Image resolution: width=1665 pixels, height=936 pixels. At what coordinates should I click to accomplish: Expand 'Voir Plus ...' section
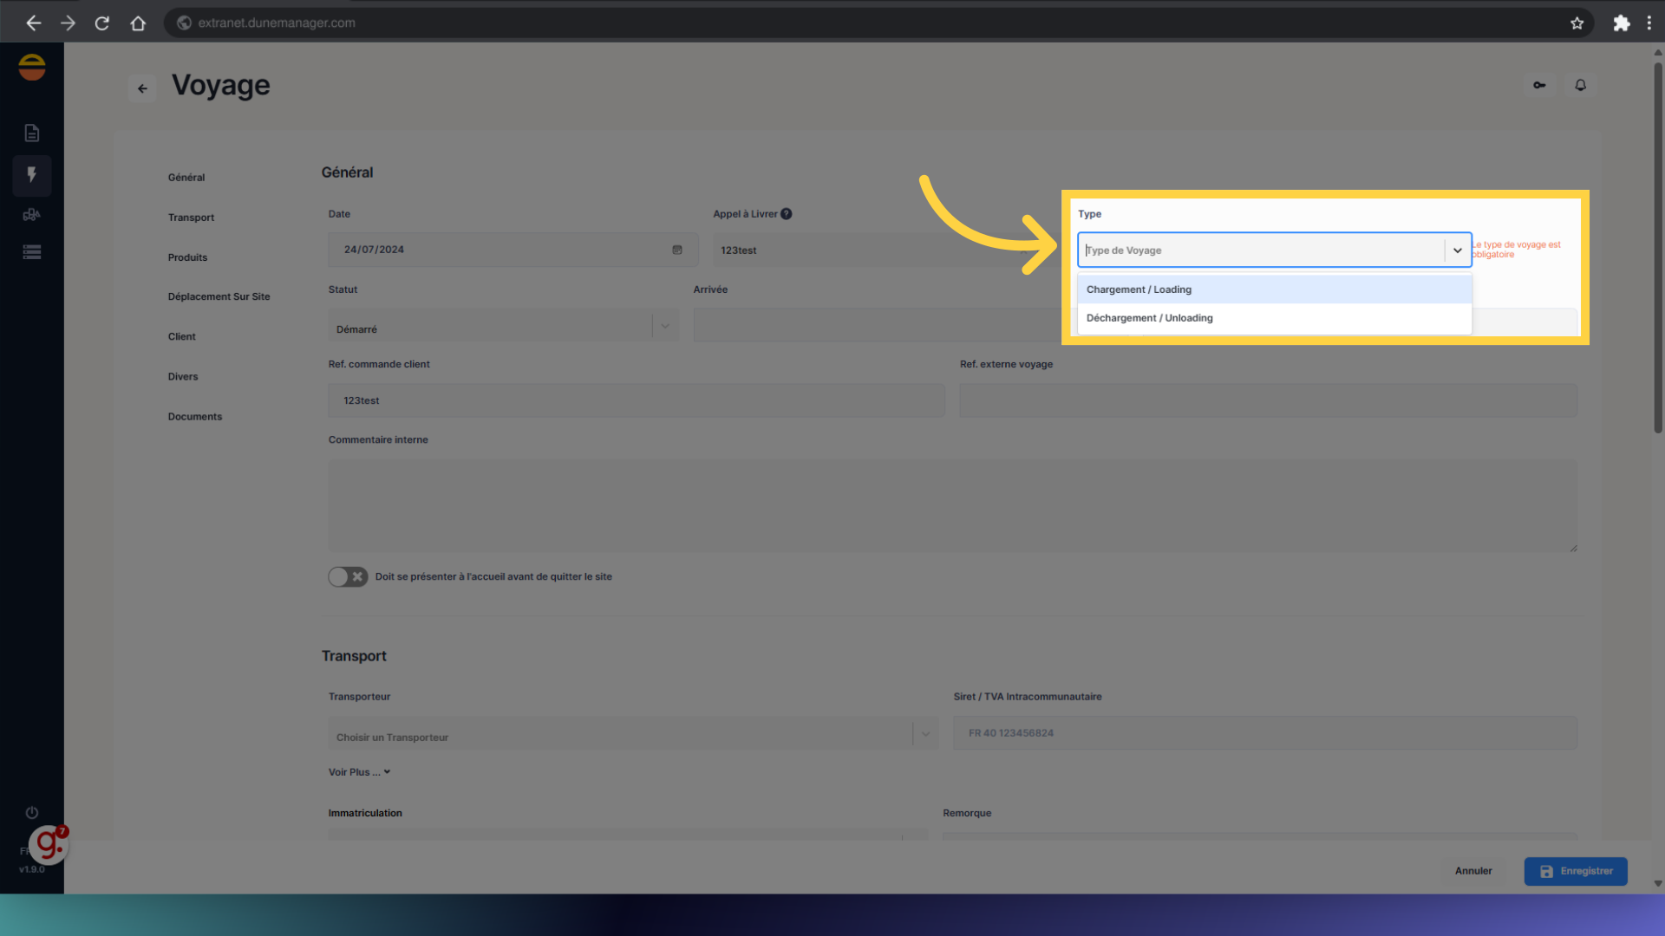point(359,772)
